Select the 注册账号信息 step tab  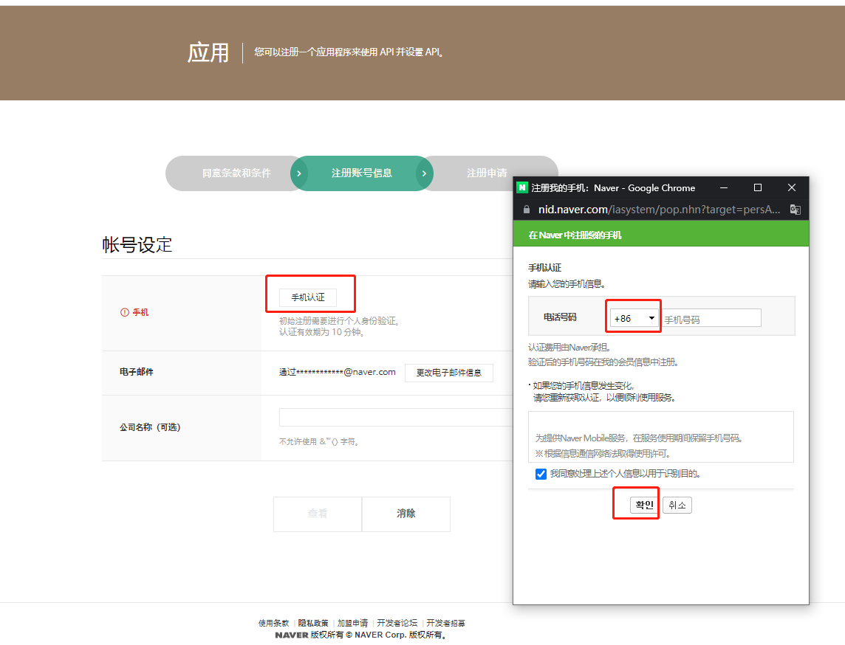362,173
